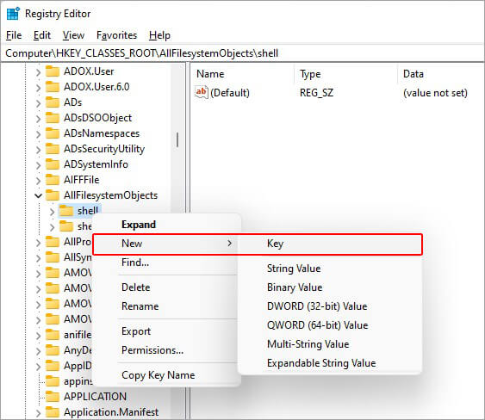Select the AllFilesystemObjects tree item
The image size is (485, 420).
pyautogui.click(x=110, y=195)
